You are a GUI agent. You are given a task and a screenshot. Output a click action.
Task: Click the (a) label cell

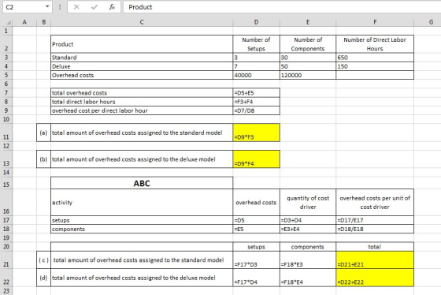click(43, 133)
